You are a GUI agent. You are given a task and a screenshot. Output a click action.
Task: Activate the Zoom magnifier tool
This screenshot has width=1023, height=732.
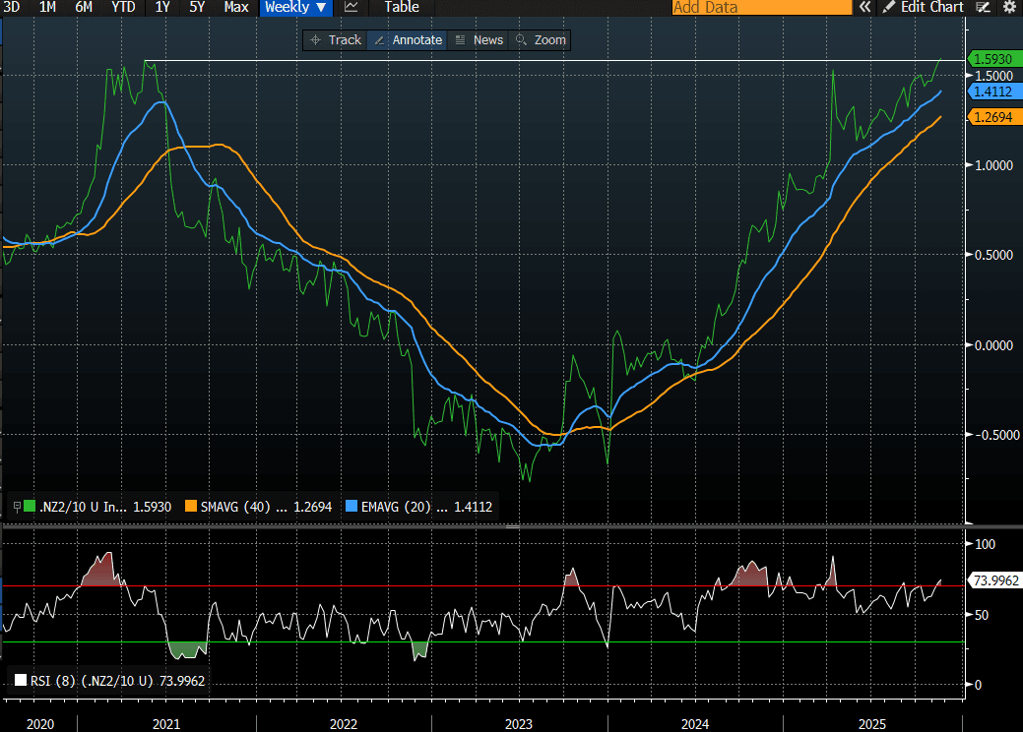(542, 40)
